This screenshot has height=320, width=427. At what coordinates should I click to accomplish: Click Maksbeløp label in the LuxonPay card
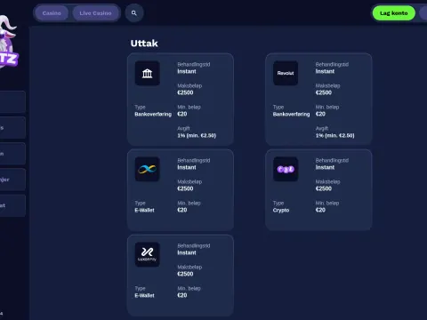click(x=189, y=268)
